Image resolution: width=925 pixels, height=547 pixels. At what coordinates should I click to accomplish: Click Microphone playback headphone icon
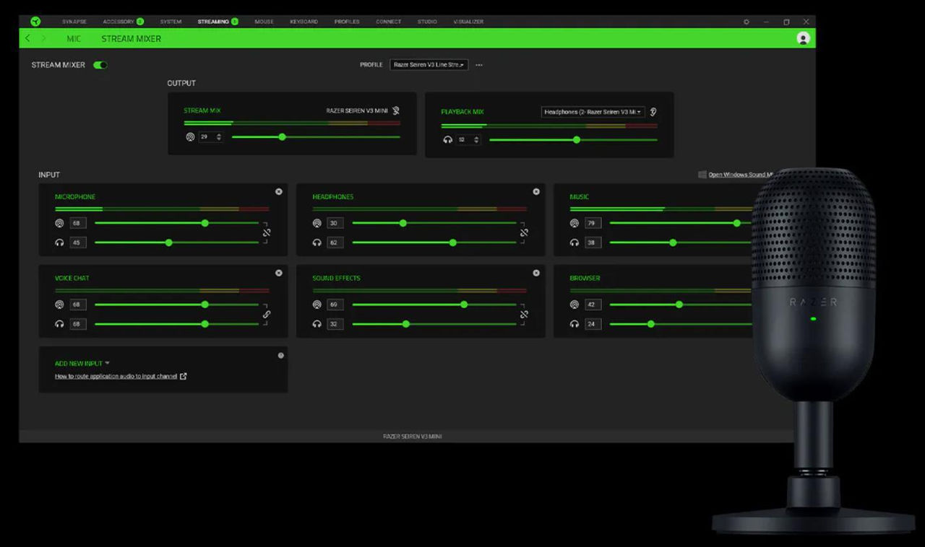pos(59,242)
